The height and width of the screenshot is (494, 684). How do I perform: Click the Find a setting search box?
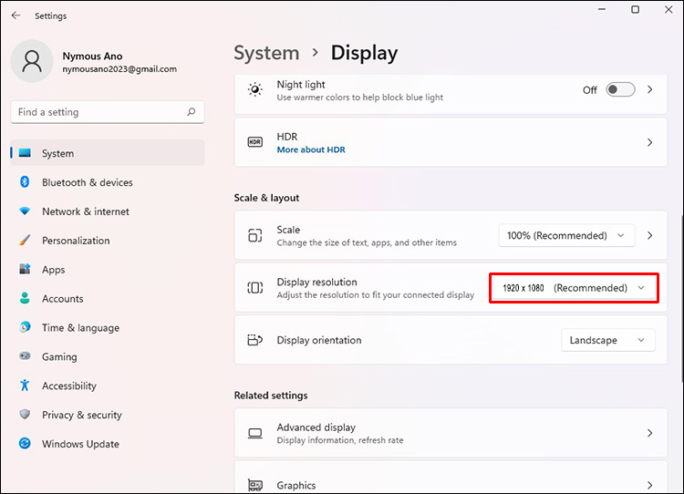tap(100, 112)
